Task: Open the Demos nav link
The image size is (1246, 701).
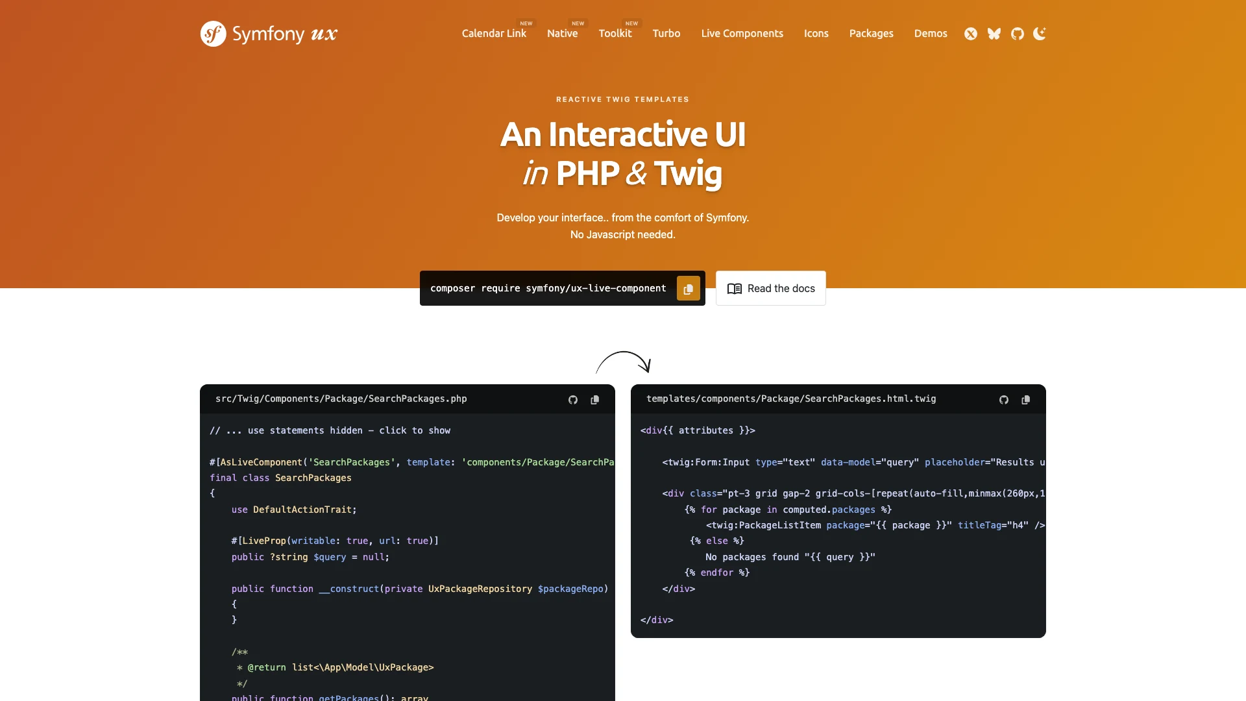Action: [931, 34]
